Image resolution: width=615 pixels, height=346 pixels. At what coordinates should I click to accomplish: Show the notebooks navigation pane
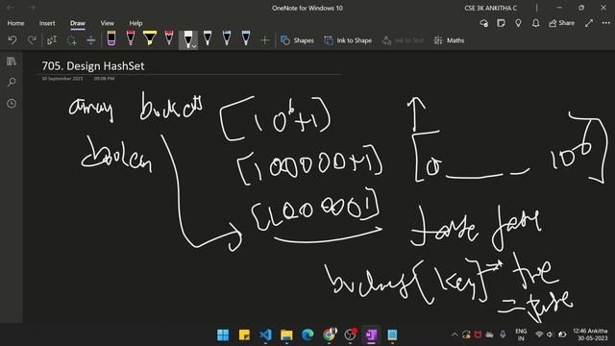[12, 62]
